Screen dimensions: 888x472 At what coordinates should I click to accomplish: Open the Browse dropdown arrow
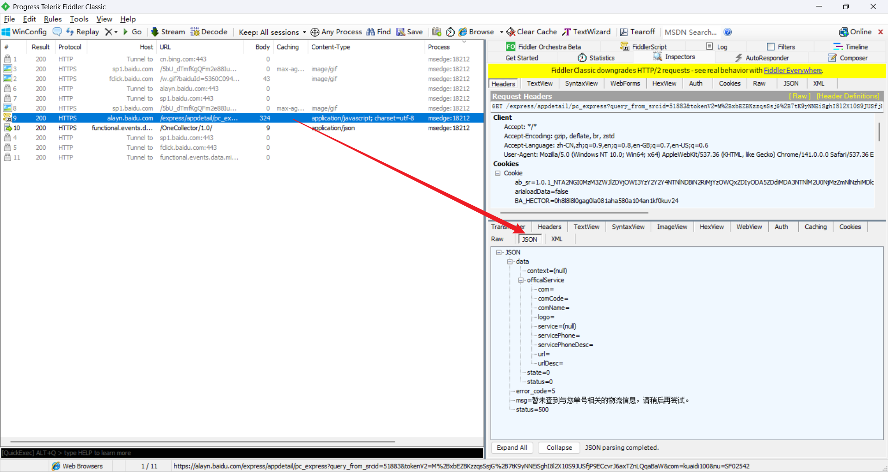pyautogui.click(x=501, y=32)
